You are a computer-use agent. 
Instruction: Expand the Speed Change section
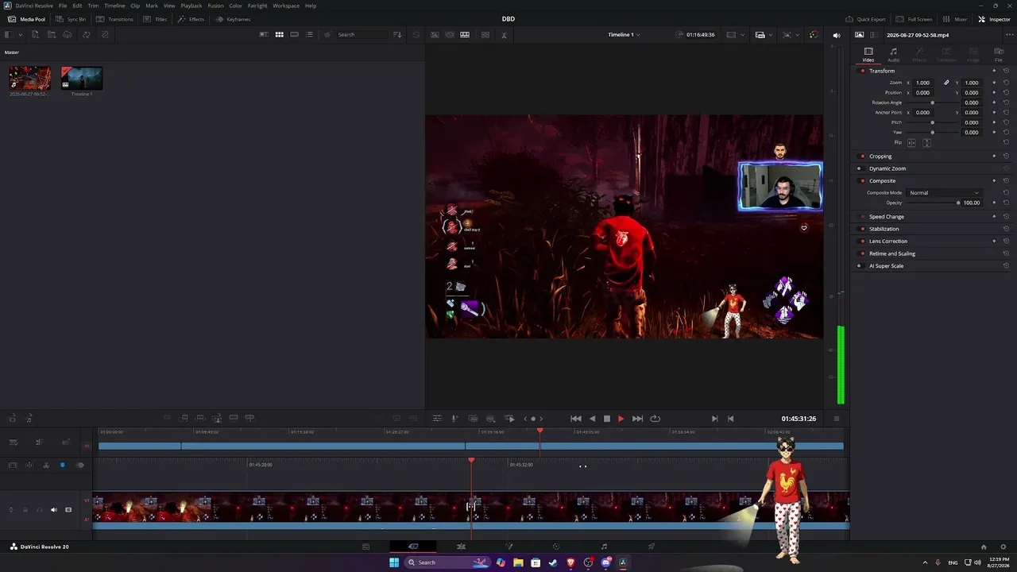(887, 217)
